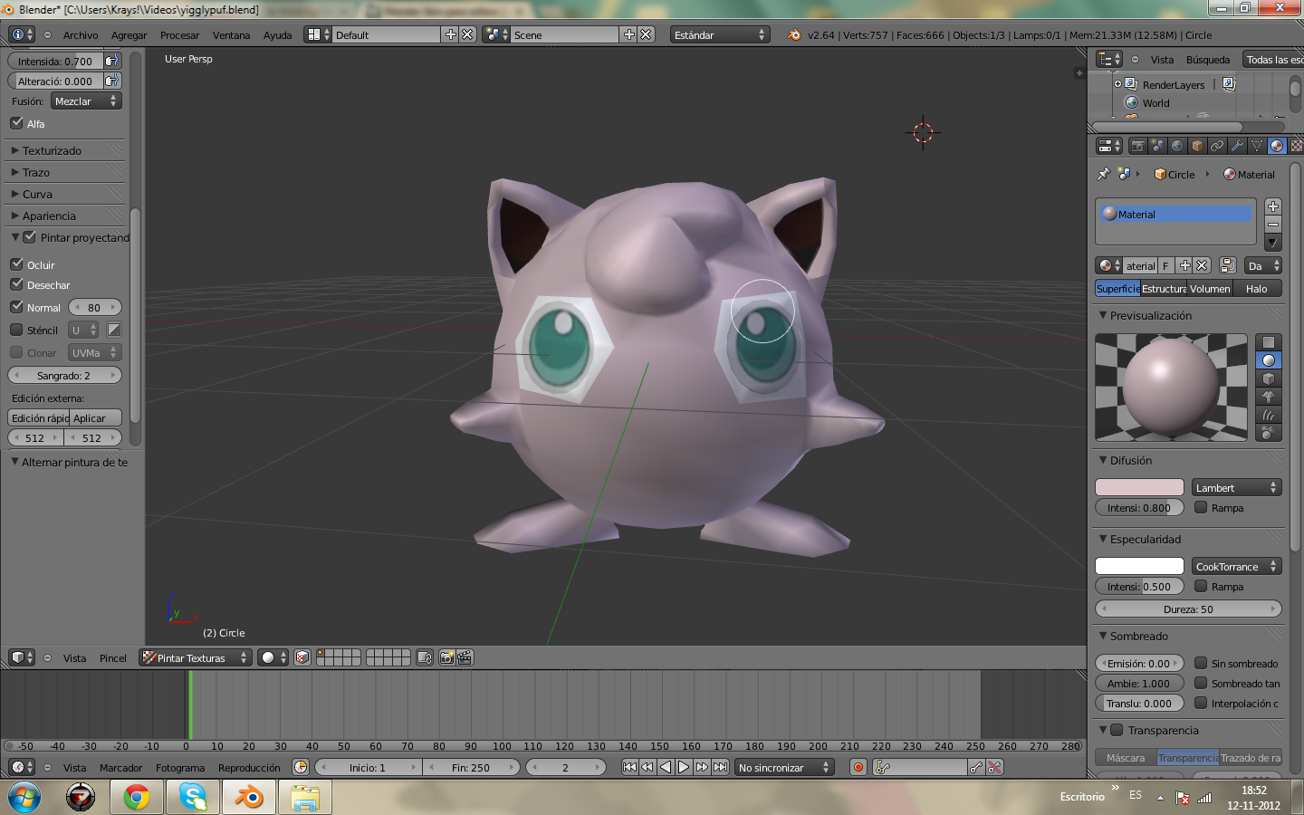Toggle the timeline preview range clock icon
1304x815 pixels.
[301, 767]
